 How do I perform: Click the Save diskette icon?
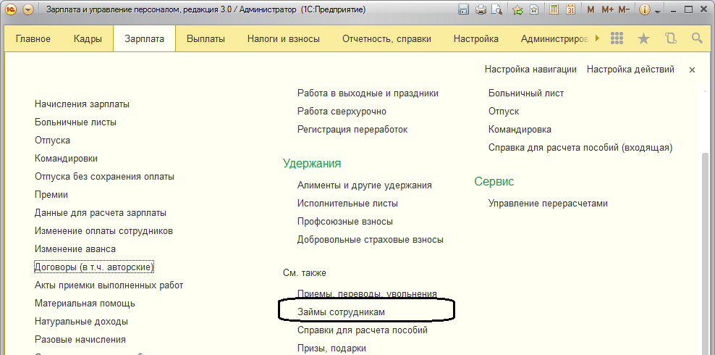tap(464, 10)
